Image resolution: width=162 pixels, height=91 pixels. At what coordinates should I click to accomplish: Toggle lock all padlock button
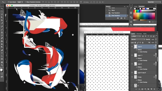coord(143,42)
